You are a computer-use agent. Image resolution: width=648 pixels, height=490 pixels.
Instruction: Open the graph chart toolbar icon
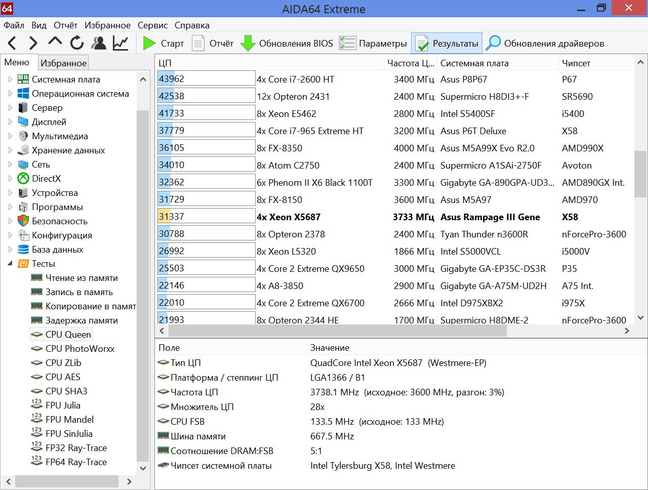tap(120, 44)
